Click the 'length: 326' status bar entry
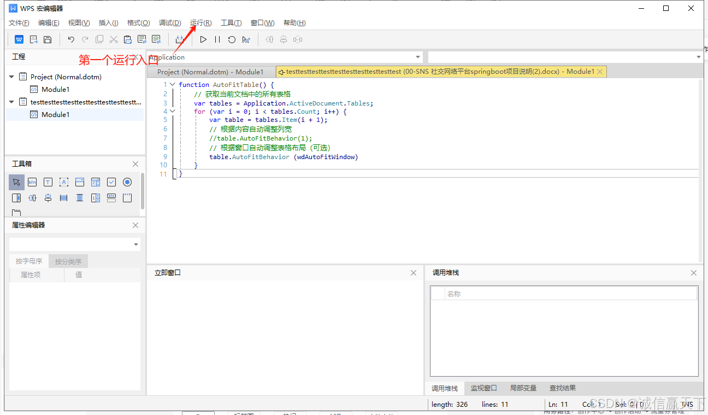708x415 pixels. 450,405
